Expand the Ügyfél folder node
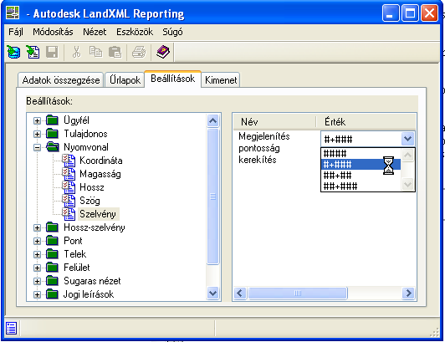This screenshot has width=445, height=342. click(x=37, y=120)
